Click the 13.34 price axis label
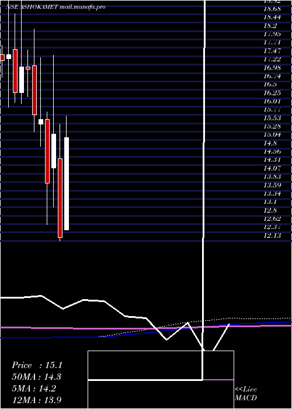This screenshot has height=409, width=292. coord(272,194)
